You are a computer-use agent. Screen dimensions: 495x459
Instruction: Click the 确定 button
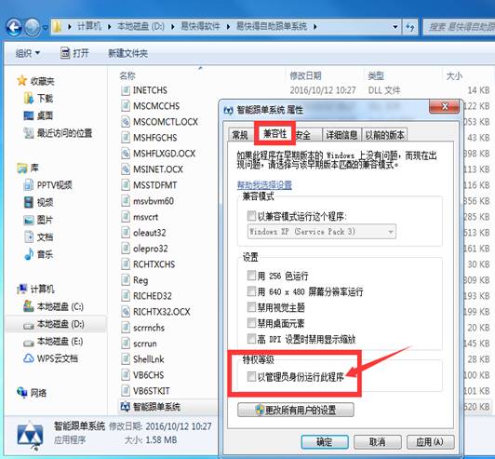tap(325, 441)
